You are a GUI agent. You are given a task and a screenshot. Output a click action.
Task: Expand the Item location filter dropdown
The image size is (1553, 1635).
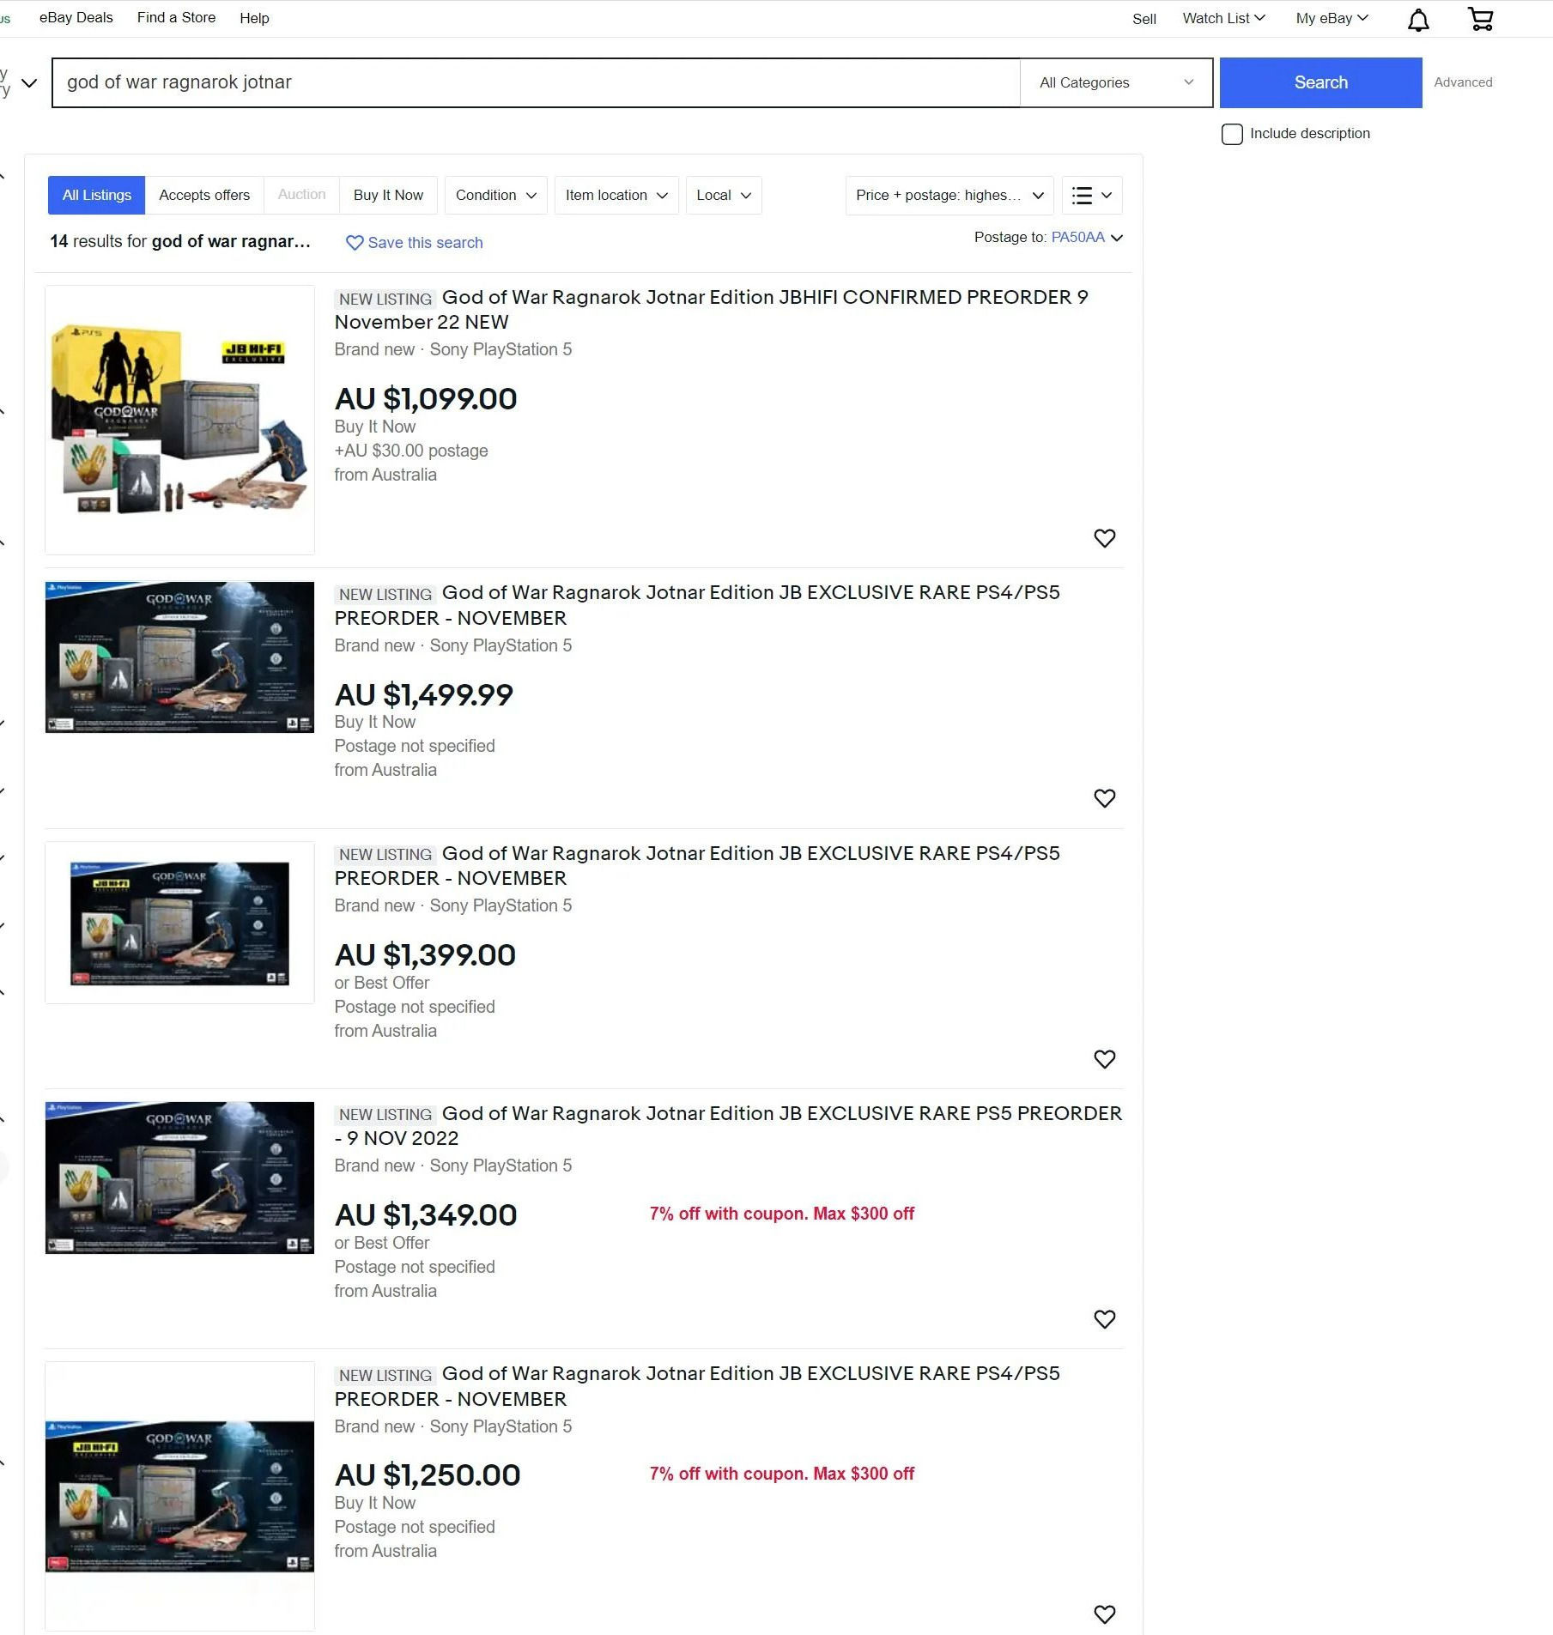click(616, 196)
